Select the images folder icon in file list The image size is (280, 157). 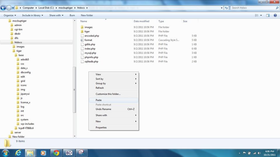pos(82,27)
